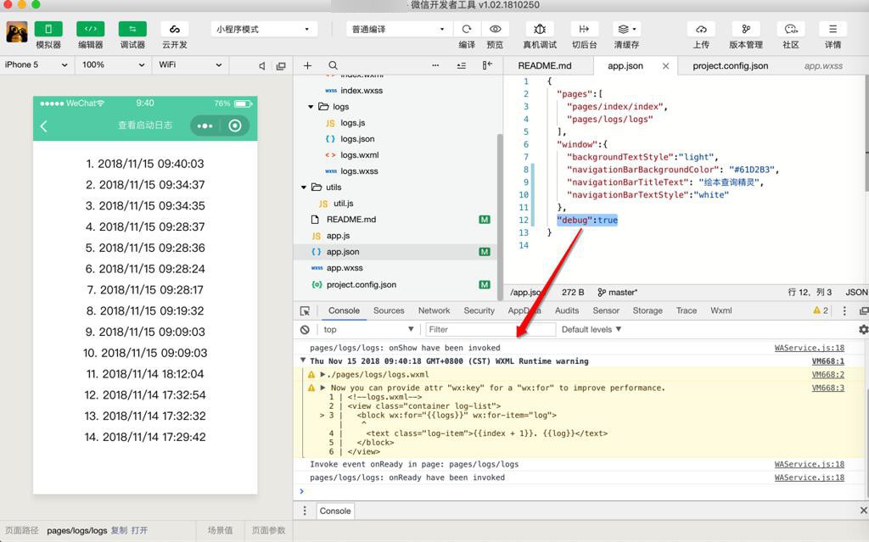Click the compile (编译) refresh icon
Image resolution: width=869 pixels, height=542 pixels.
(x=467, y=29)
